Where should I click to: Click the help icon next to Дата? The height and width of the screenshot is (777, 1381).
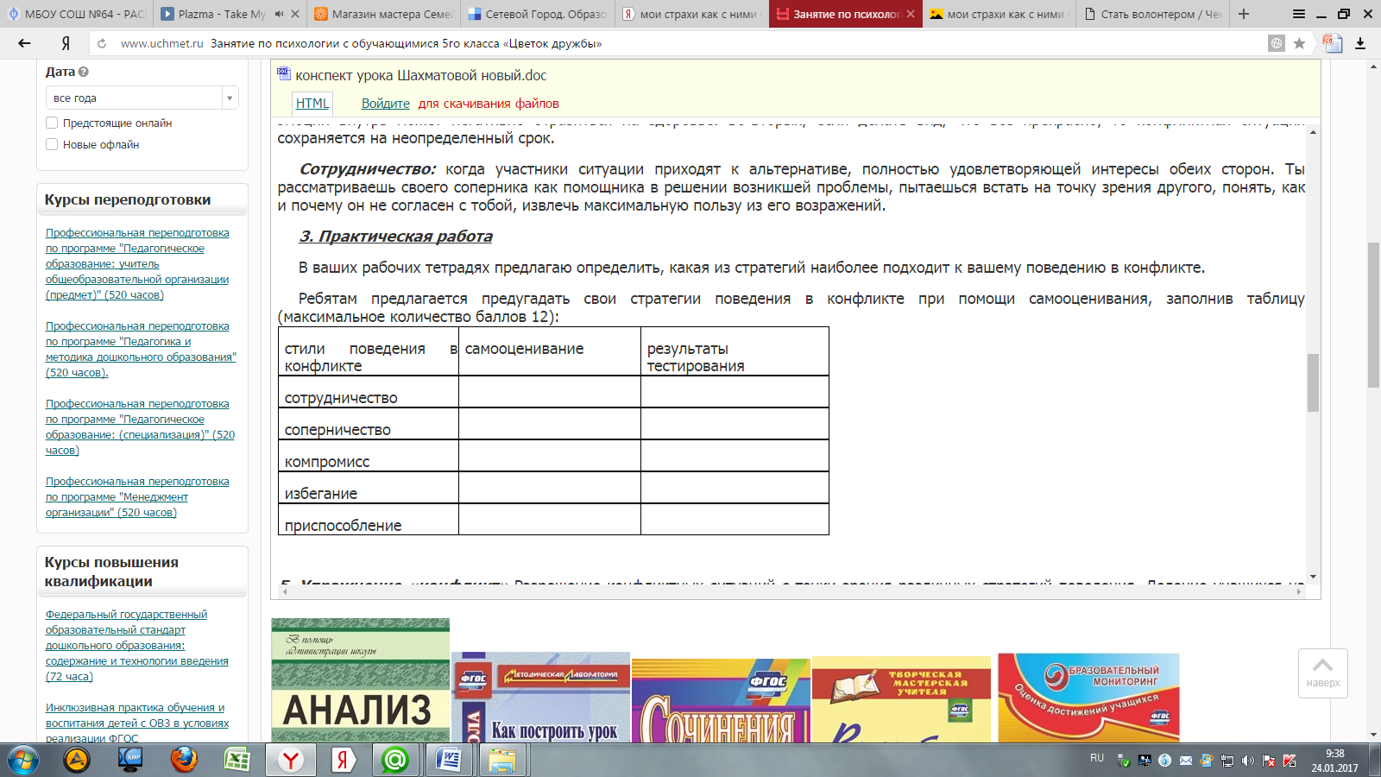coord(84,73)
